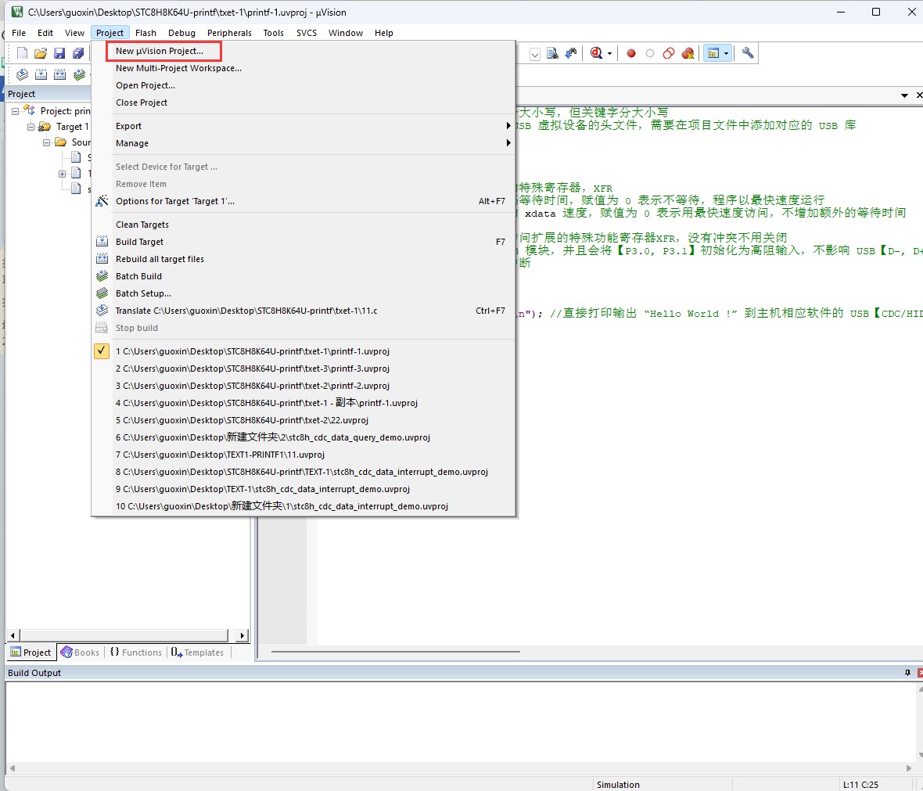
Task: Kill all breakpoints with red X circle icon
Action: point(688,54)
